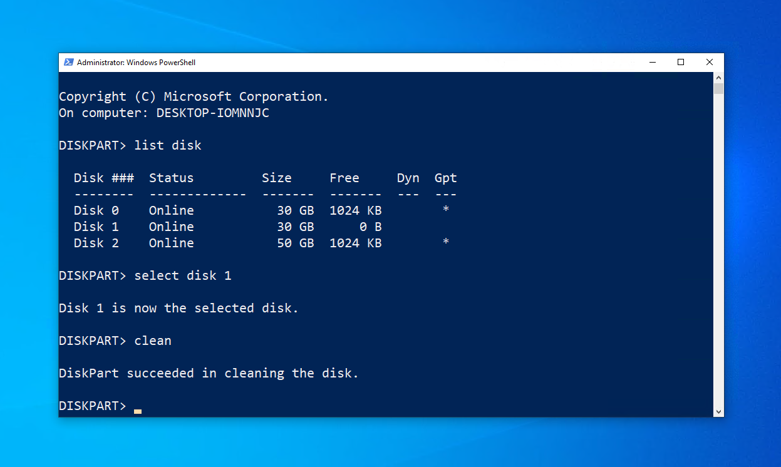Click the 'select disk 1' command text

point(183,275)
